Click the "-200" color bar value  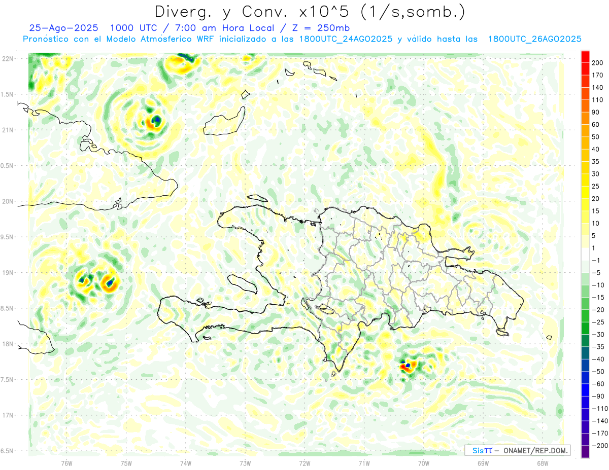600,446
